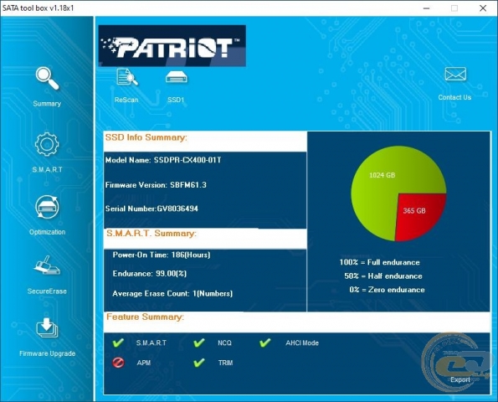The image size is (498, 402).
Task: Click Firmware Version SBFM61.3 text
Action: coord(156,185)
